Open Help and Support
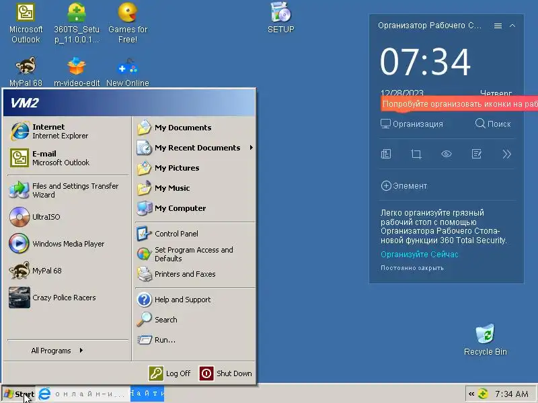Image resolution: width=538 pixels, height=403 pixels. click(195, 300)
